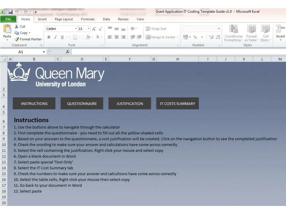Click the JUSTIFICATION navigation button
This screenshot has width=286, height=214.
130,103
